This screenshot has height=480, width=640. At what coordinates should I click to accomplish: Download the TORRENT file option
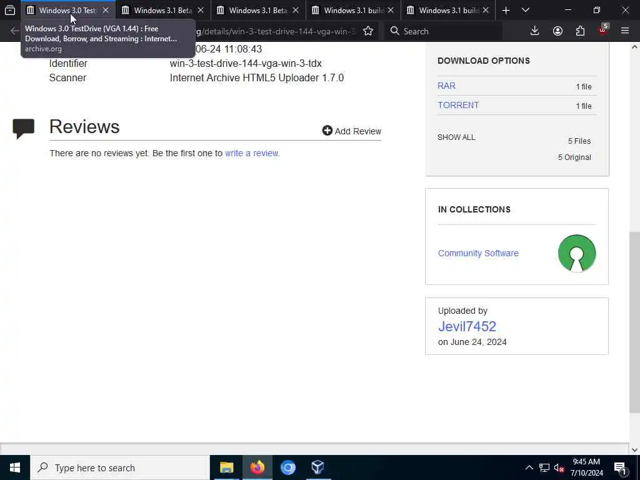click(458, 105)
